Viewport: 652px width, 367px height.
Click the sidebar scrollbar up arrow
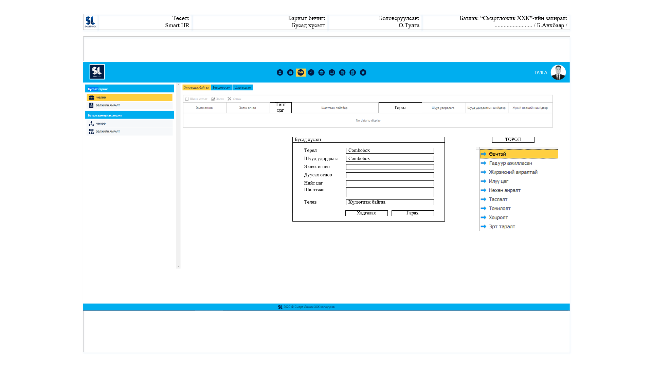pyautogui.click(x=178, y=85)
